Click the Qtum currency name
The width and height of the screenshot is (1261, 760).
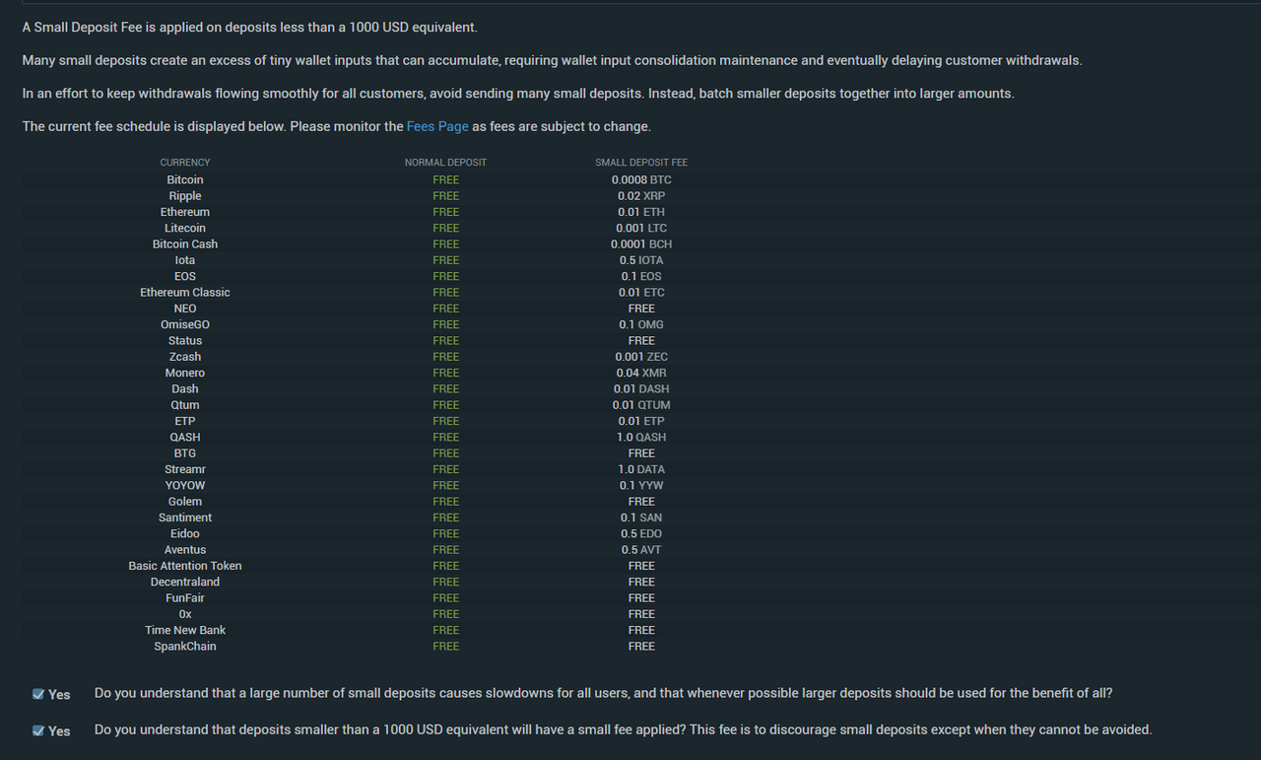point(185,405)
